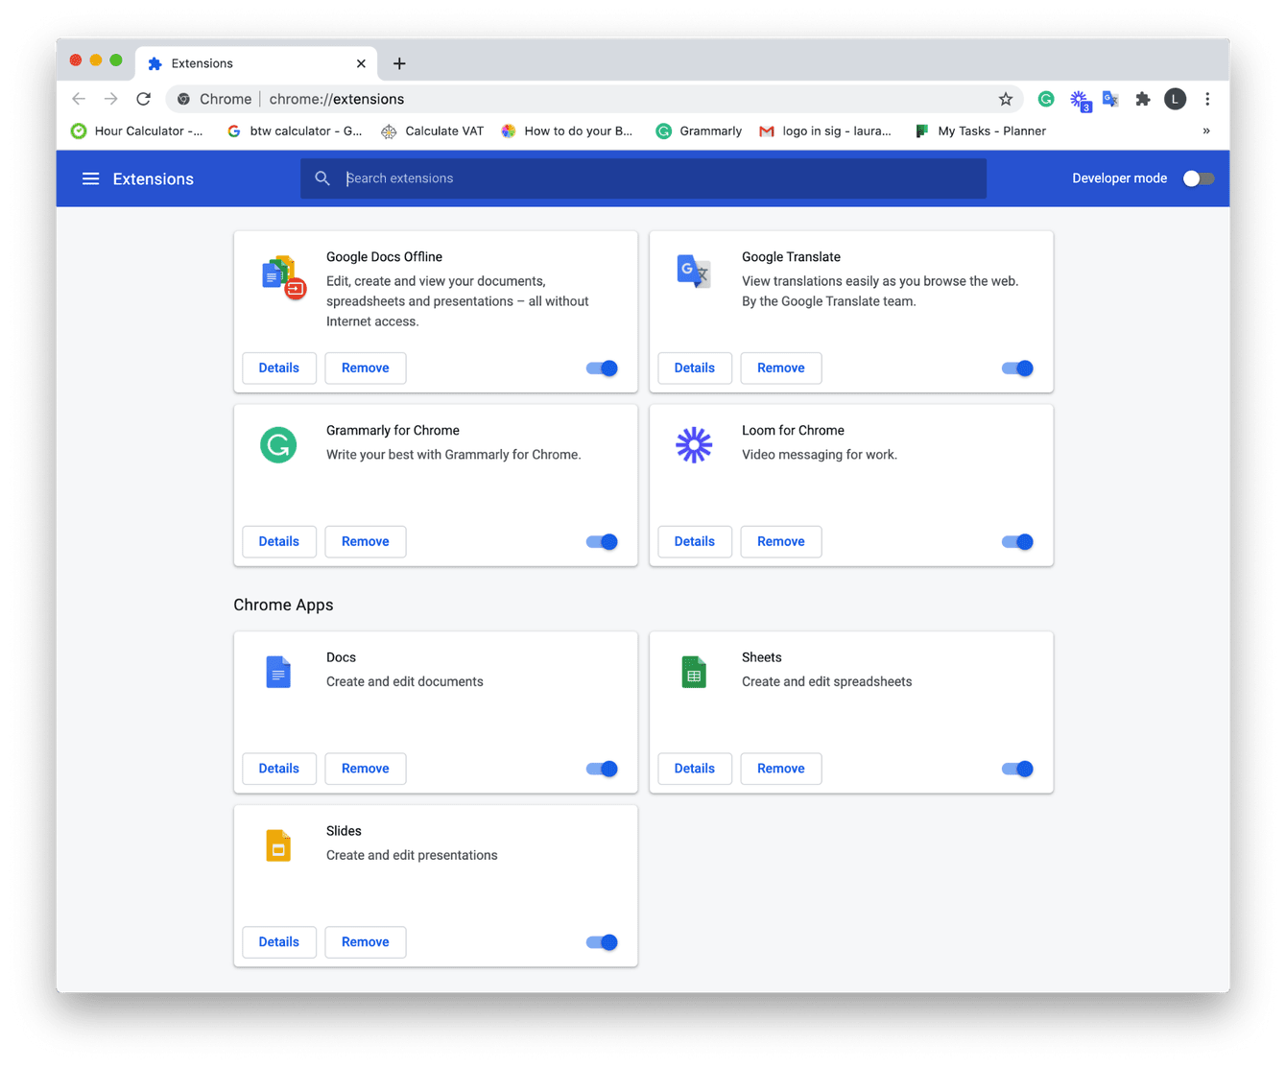Open the How to do your B... bookmark

tap(567, 131)
